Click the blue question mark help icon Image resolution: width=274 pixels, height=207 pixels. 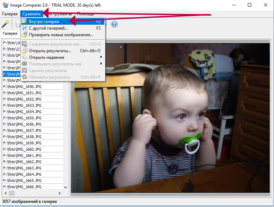[x=114, y=24]
